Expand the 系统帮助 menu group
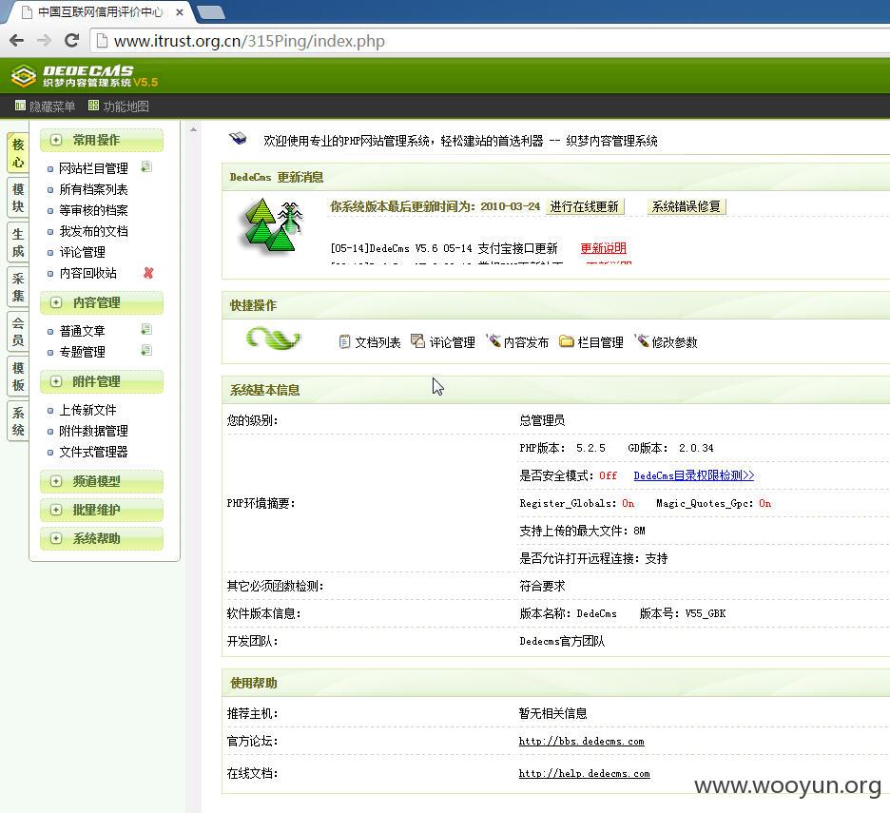Screen dimensions: 890x813 [102, 538]
